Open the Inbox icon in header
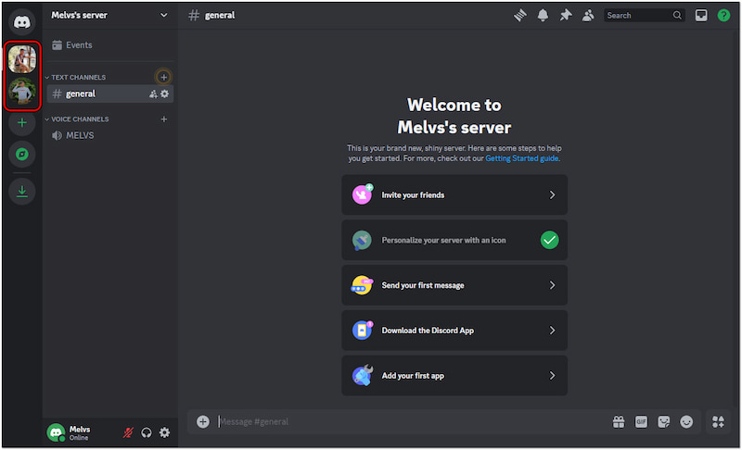This screenshot has width=742, height=450. (702, 15)
